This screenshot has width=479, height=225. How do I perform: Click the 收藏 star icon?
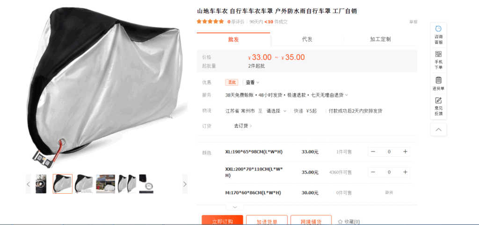click(x=340, y=222)
